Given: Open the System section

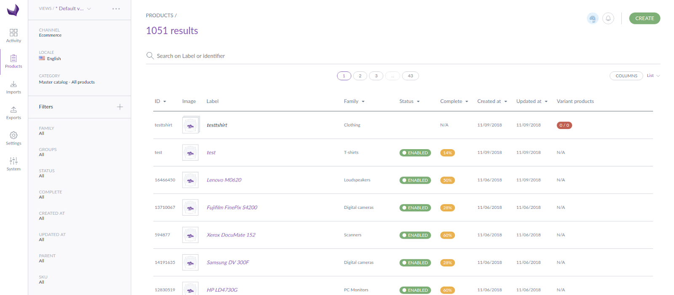Looking at the screenshot, I should 13,164.
